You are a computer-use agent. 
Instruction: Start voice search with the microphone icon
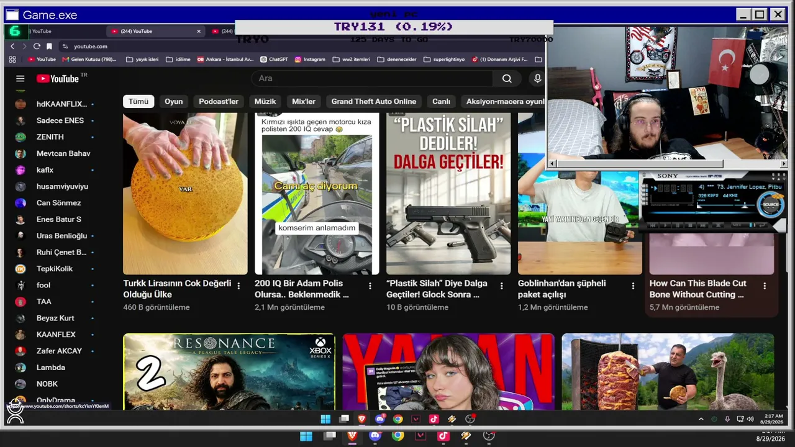click(537, 78)
